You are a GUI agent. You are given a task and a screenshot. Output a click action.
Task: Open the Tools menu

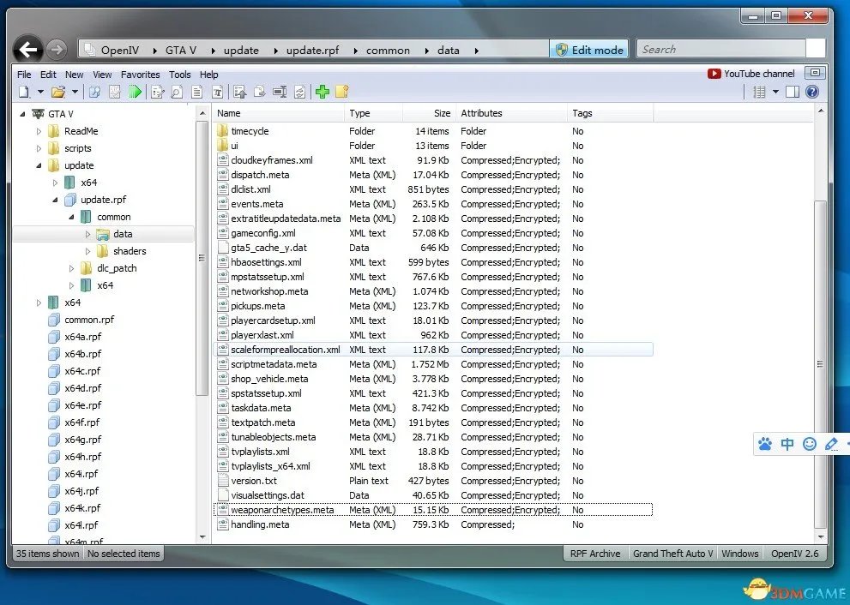point(179,75)
